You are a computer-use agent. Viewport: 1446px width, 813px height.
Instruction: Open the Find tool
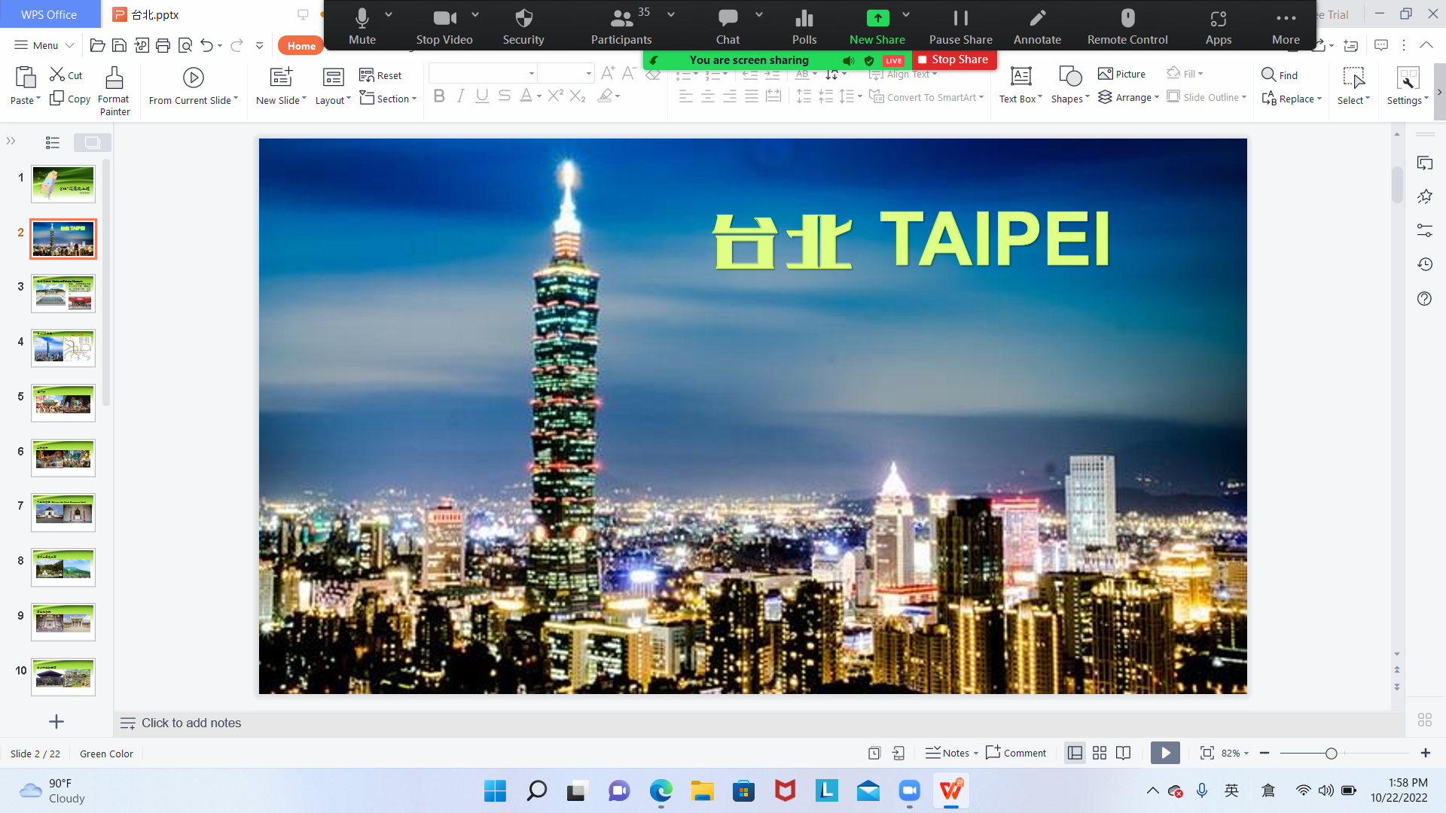click(1280, 75)
